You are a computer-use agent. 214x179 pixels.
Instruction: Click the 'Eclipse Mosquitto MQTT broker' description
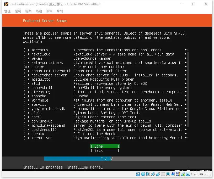104,79
